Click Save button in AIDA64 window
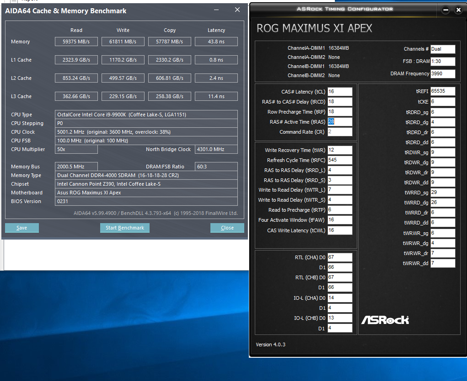Screen dimensions: 467x381 (x=22, y=228)
